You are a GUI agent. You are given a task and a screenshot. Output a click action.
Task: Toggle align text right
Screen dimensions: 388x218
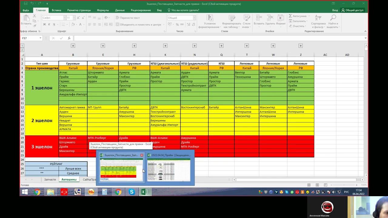tap(99, 25)
